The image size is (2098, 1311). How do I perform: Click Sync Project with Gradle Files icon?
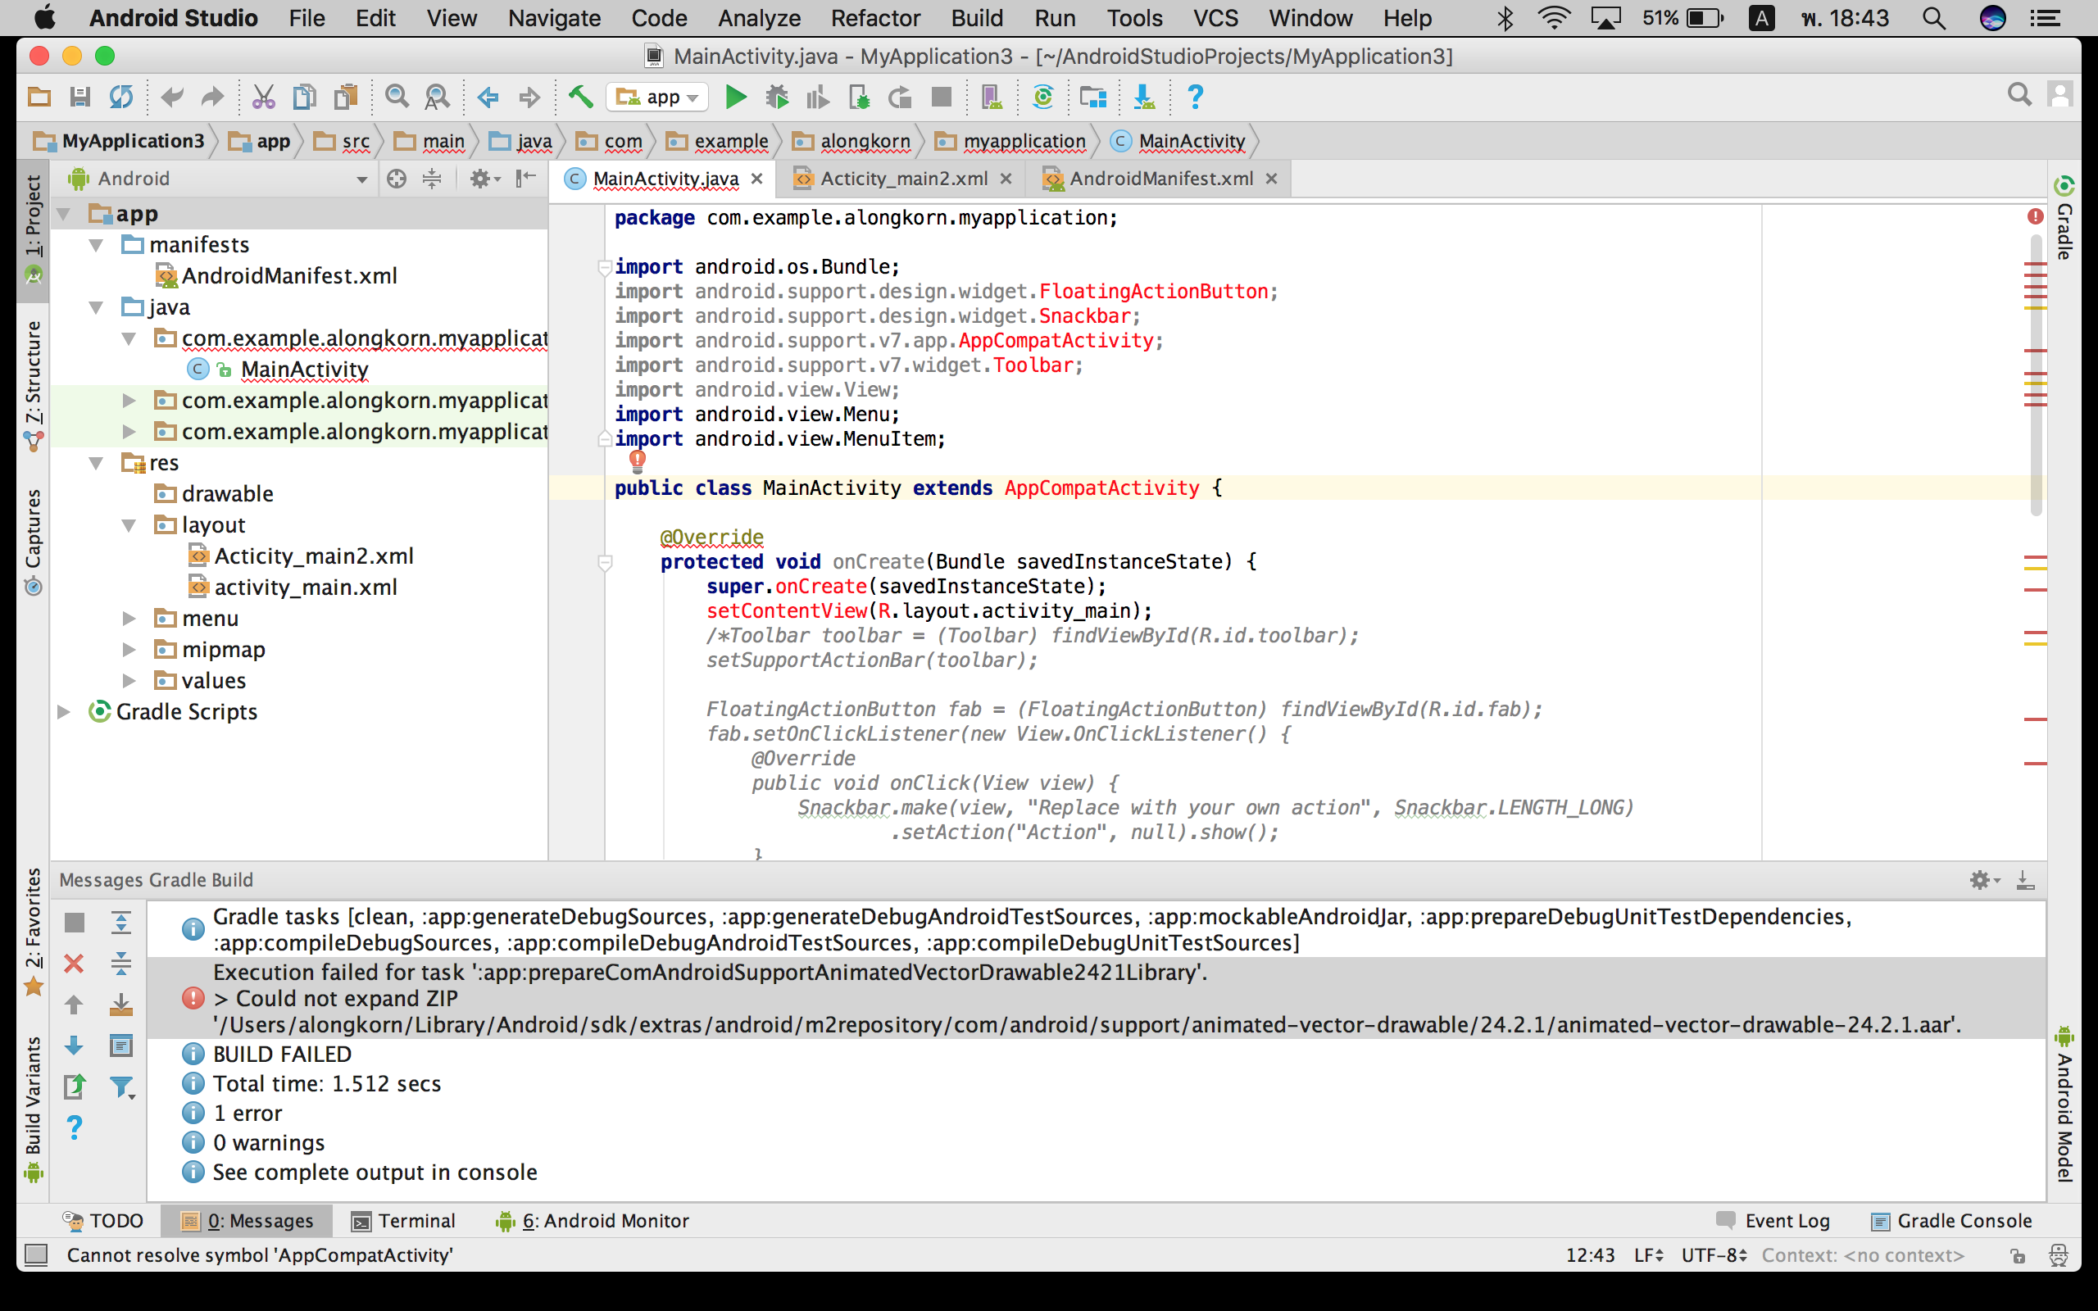coord(1043,98)
